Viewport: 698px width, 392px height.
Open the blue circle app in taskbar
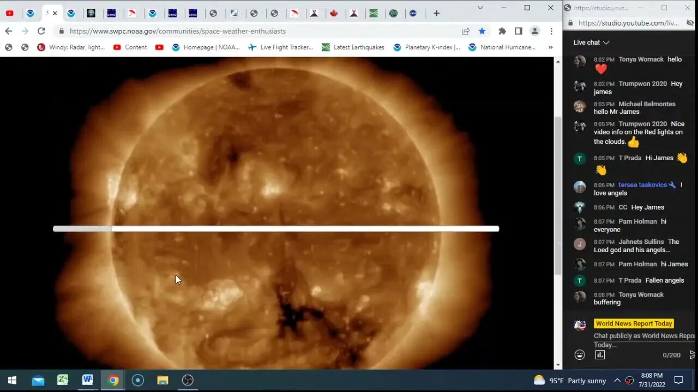138,380
